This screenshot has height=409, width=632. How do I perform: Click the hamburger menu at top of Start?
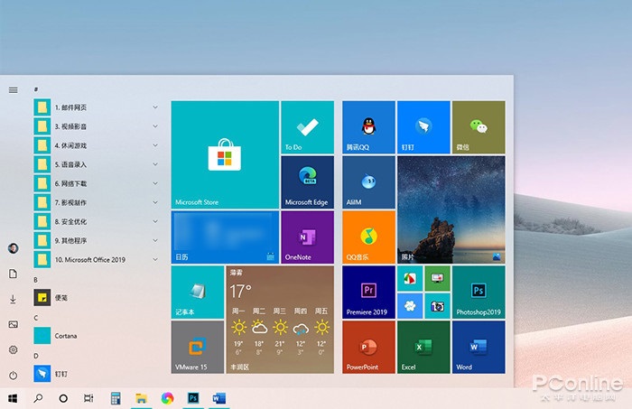(x=14, y=90)
